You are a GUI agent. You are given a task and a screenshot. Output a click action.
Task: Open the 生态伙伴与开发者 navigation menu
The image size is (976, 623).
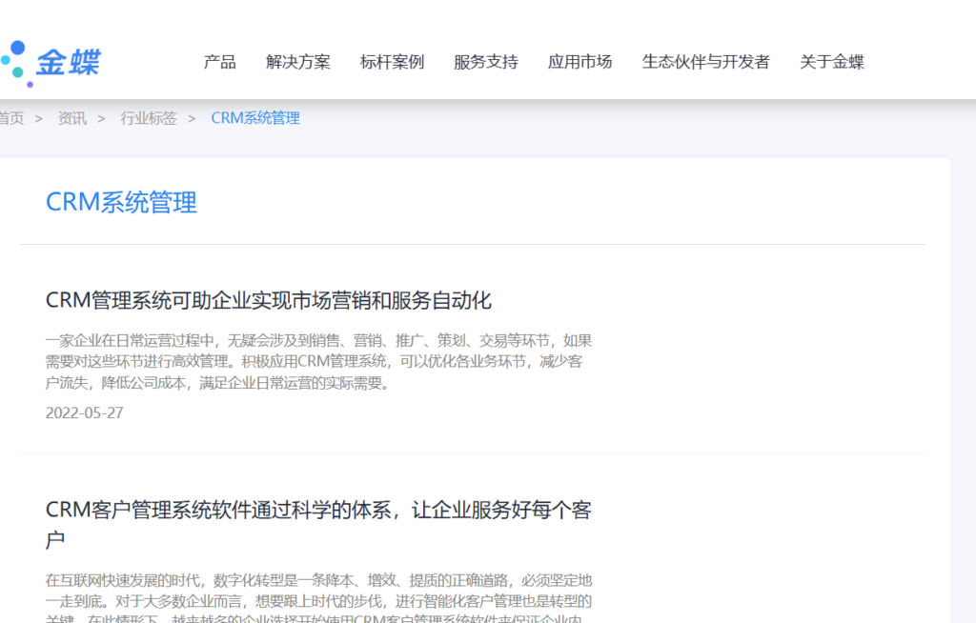705,62
